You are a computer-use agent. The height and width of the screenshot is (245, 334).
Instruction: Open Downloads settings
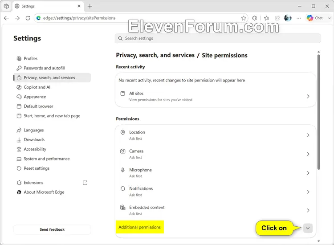tap(52, 140)
